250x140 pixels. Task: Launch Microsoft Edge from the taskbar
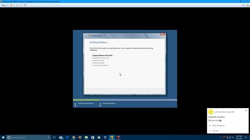point(67,137)
